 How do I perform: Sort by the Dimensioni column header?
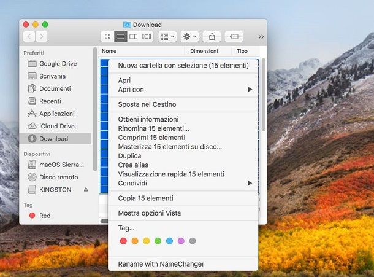tap(208, 51)
